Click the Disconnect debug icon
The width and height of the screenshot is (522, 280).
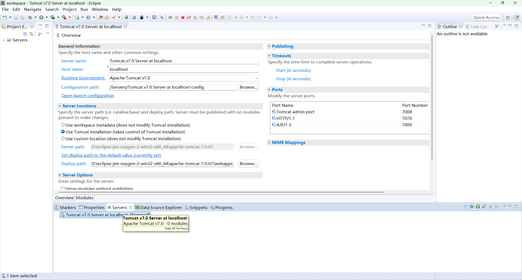point(189,17)
